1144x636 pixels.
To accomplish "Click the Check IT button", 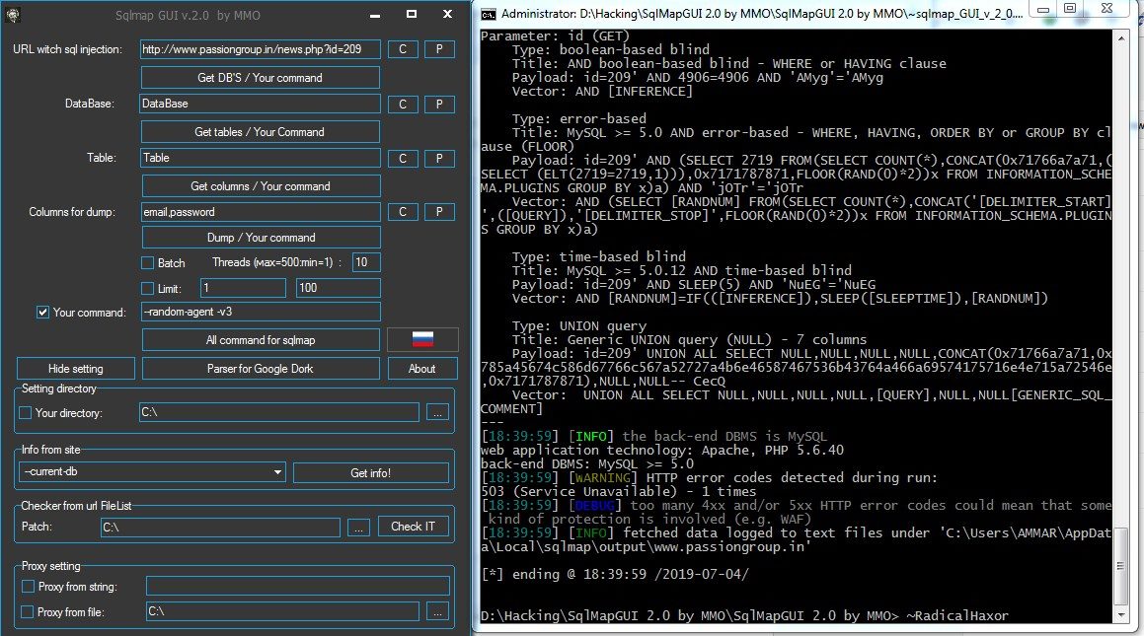I will tap(413, 527).
